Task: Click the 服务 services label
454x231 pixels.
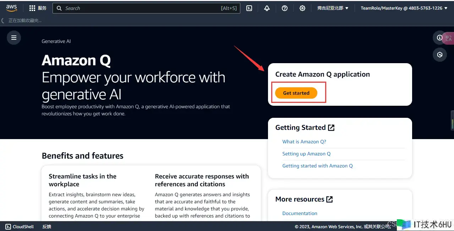Action: coord(42,8)
